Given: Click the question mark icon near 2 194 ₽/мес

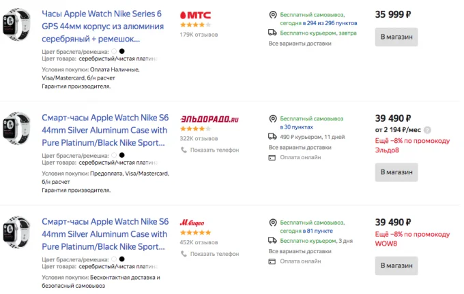Looking at the screenshot, I should (427, 130).
